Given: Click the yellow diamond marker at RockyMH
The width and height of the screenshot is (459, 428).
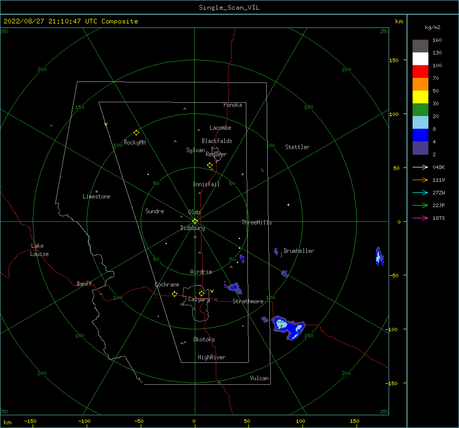Looking at the screenshot, I should click(x=136, y=133).
